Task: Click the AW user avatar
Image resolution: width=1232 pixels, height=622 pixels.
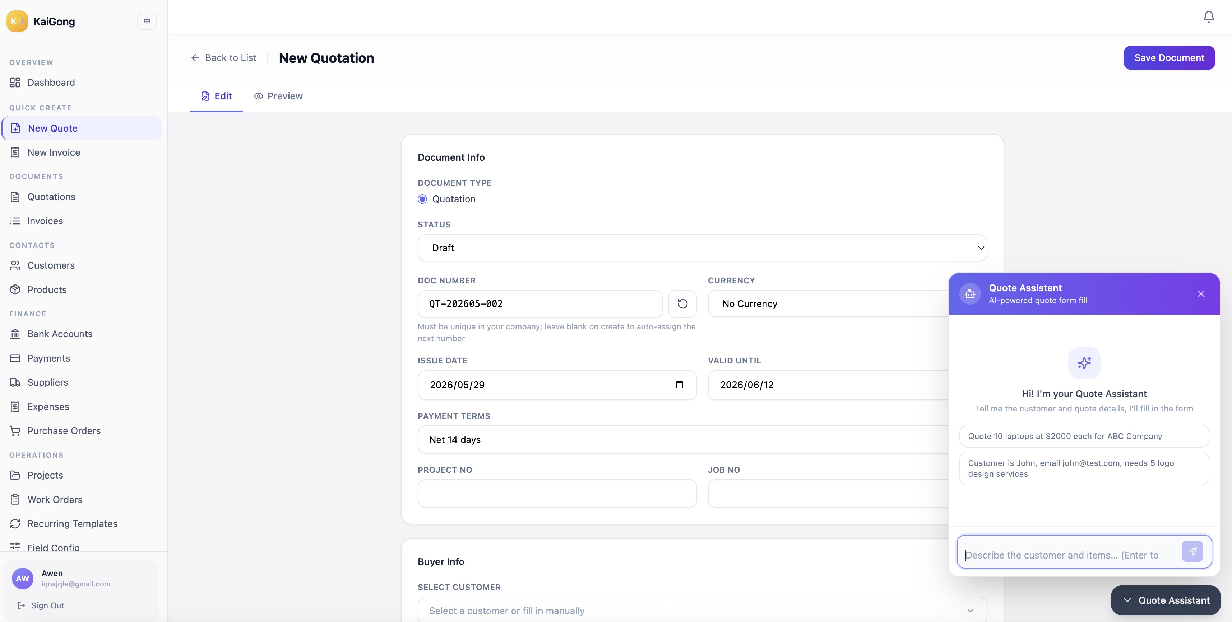Action: tap(23, 579)
